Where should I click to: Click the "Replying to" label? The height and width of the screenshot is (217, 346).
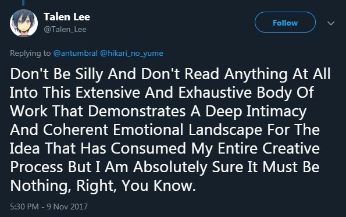click(30, 53)
